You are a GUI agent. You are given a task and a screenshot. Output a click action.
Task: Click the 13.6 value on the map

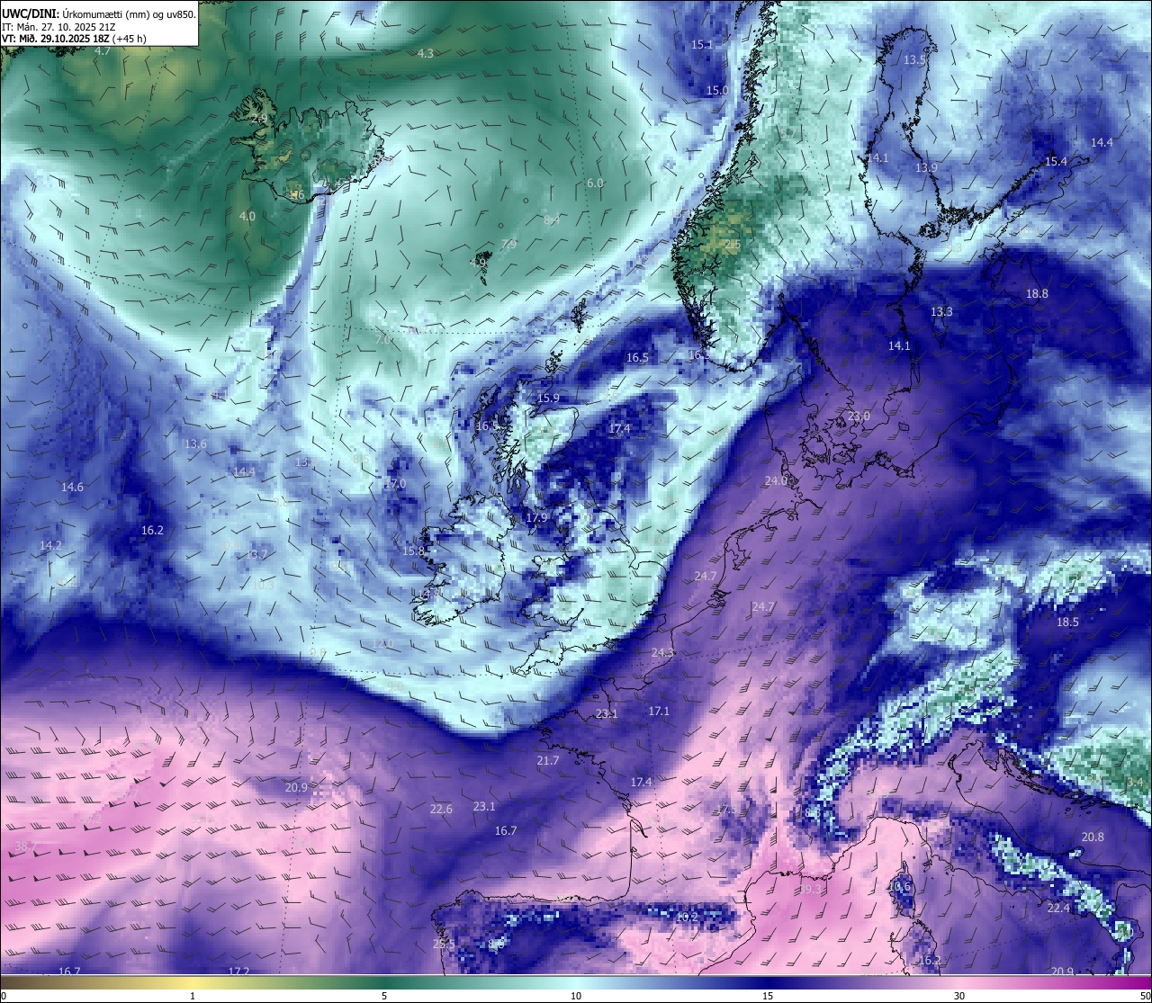click(x=195, y=444)
